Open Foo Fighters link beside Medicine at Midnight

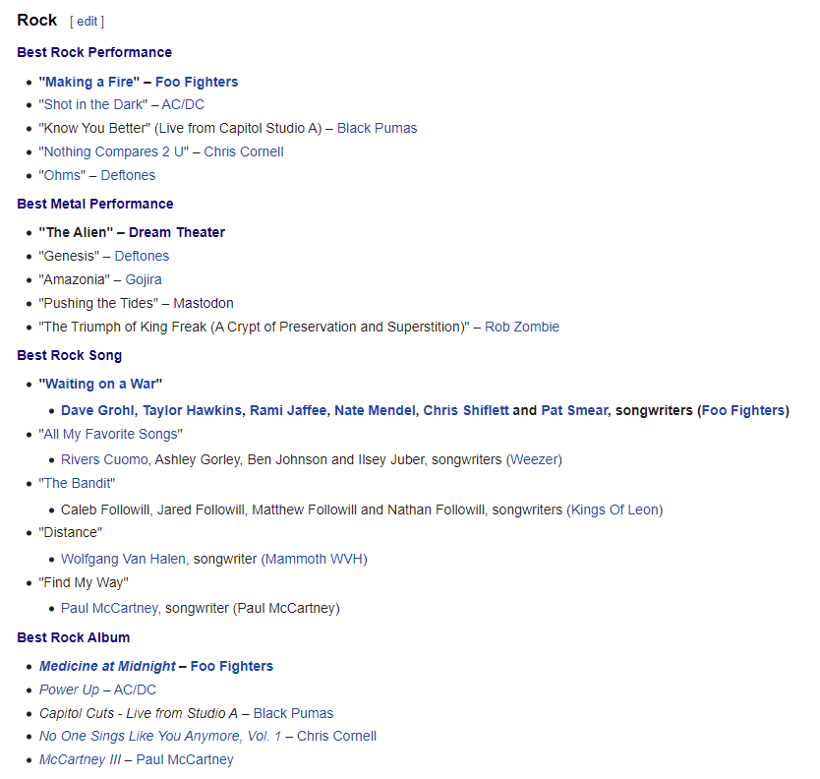[232, 667]
